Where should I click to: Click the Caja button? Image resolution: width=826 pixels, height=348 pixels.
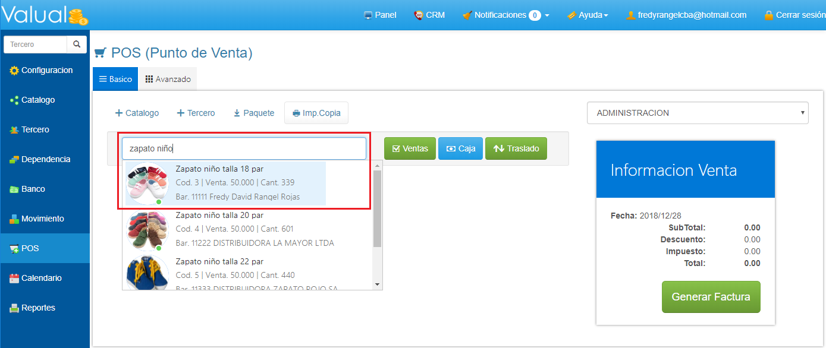point(460,148)
